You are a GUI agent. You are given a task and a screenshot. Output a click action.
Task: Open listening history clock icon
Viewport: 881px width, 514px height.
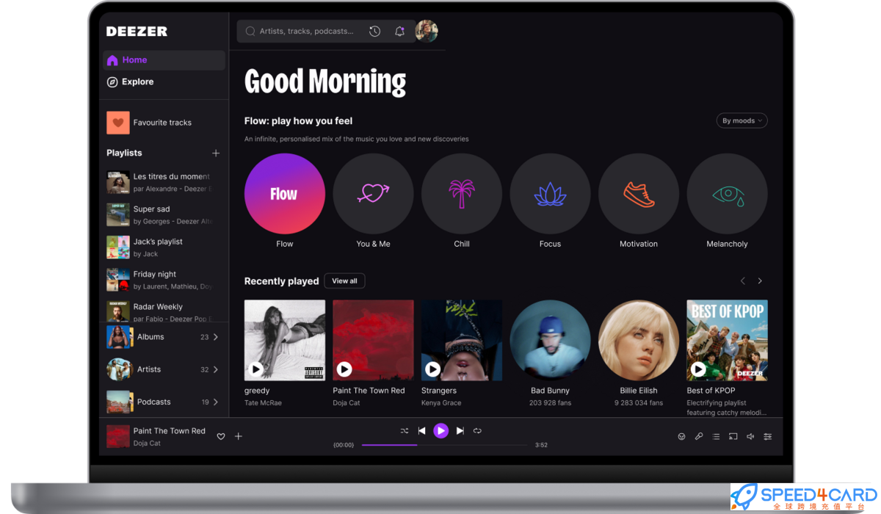[x=375, y=32]
